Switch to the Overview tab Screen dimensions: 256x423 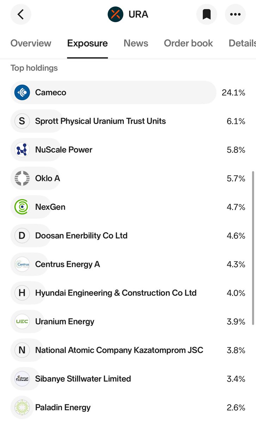pos(31,43)
